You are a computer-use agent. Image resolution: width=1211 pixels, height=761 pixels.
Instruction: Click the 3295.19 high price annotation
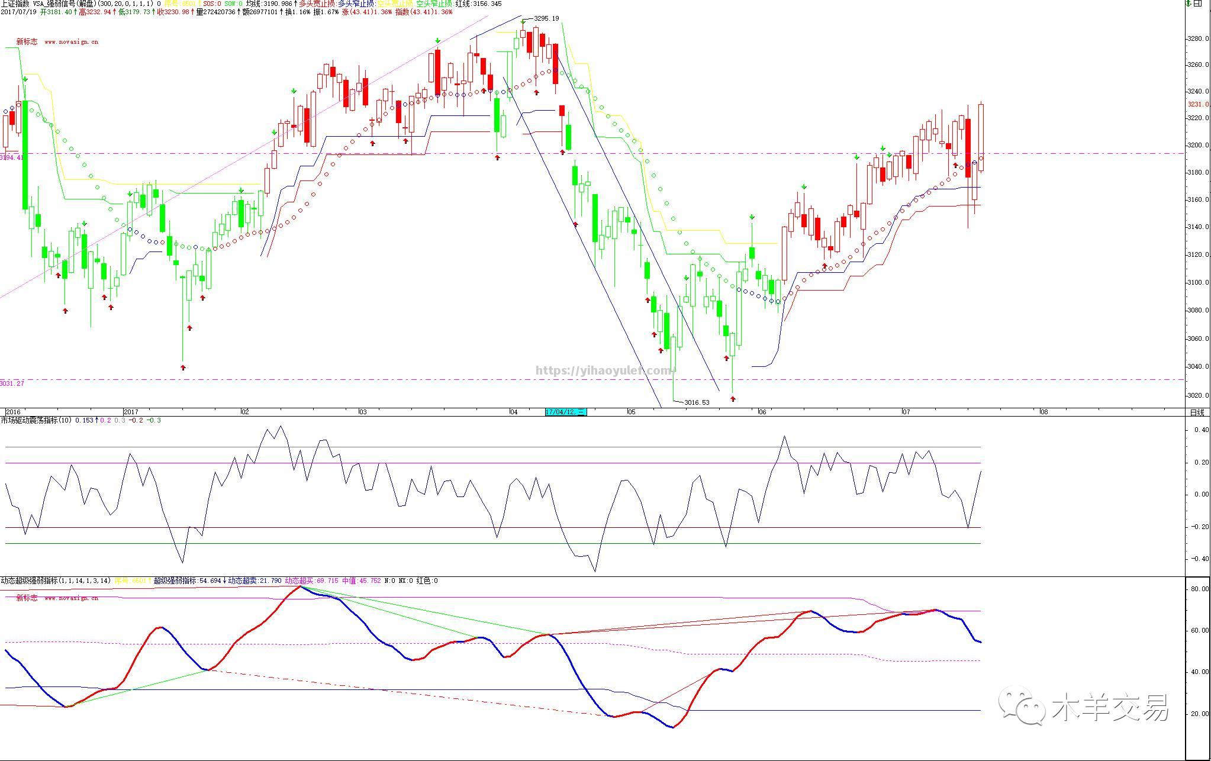click(546, 18)
